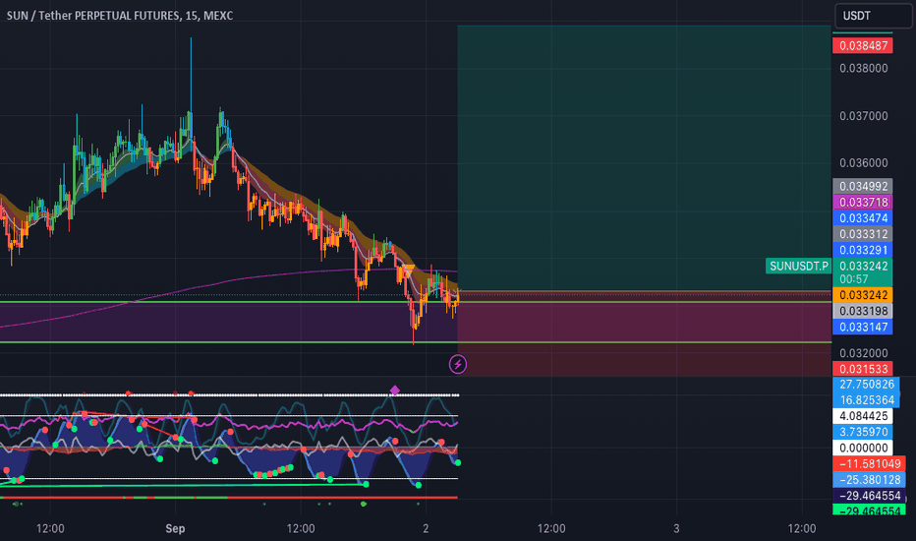The height and width of the screenshot is (541, 916).
Task: Click the 0.036000 axis price
Action: coord(864,162)
